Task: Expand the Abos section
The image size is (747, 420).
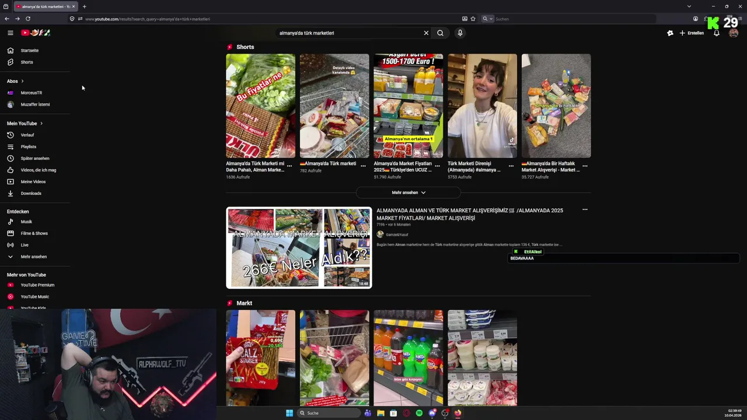Action: click(x=15, y=81)
